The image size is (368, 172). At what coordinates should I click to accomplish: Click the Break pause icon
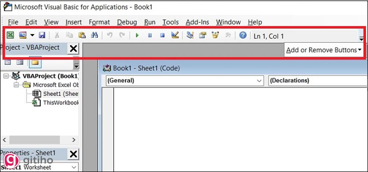point(150,35)
